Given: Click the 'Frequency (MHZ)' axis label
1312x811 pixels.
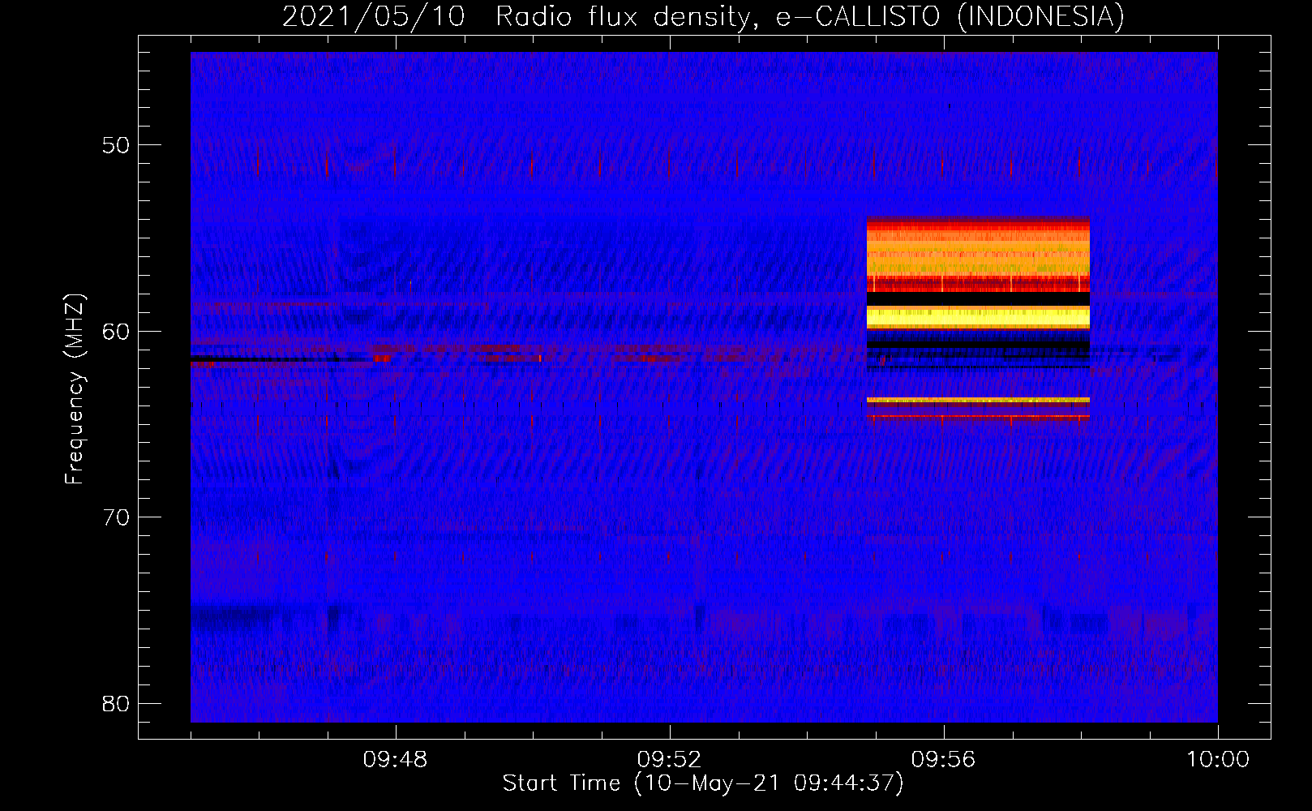Looking at the screenshot, I should pos(75,389).
